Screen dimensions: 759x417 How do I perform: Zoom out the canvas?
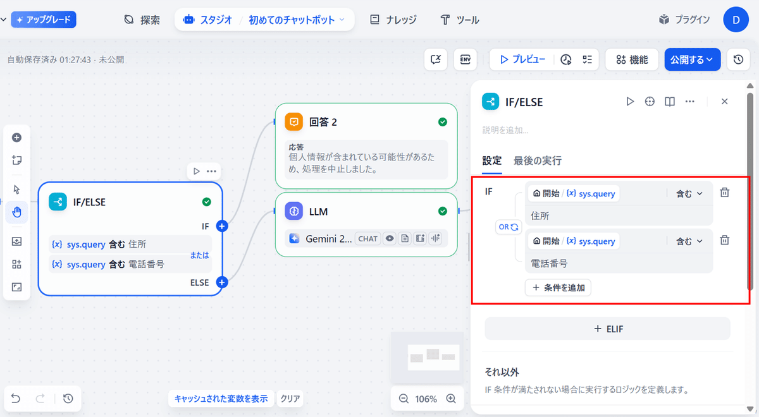404,399
